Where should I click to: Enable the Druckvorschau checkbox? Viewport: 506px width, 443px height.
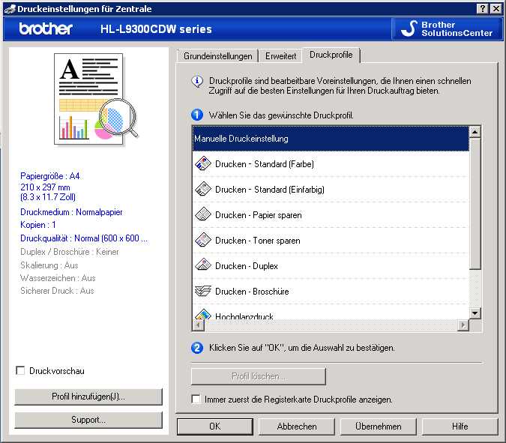20,370
